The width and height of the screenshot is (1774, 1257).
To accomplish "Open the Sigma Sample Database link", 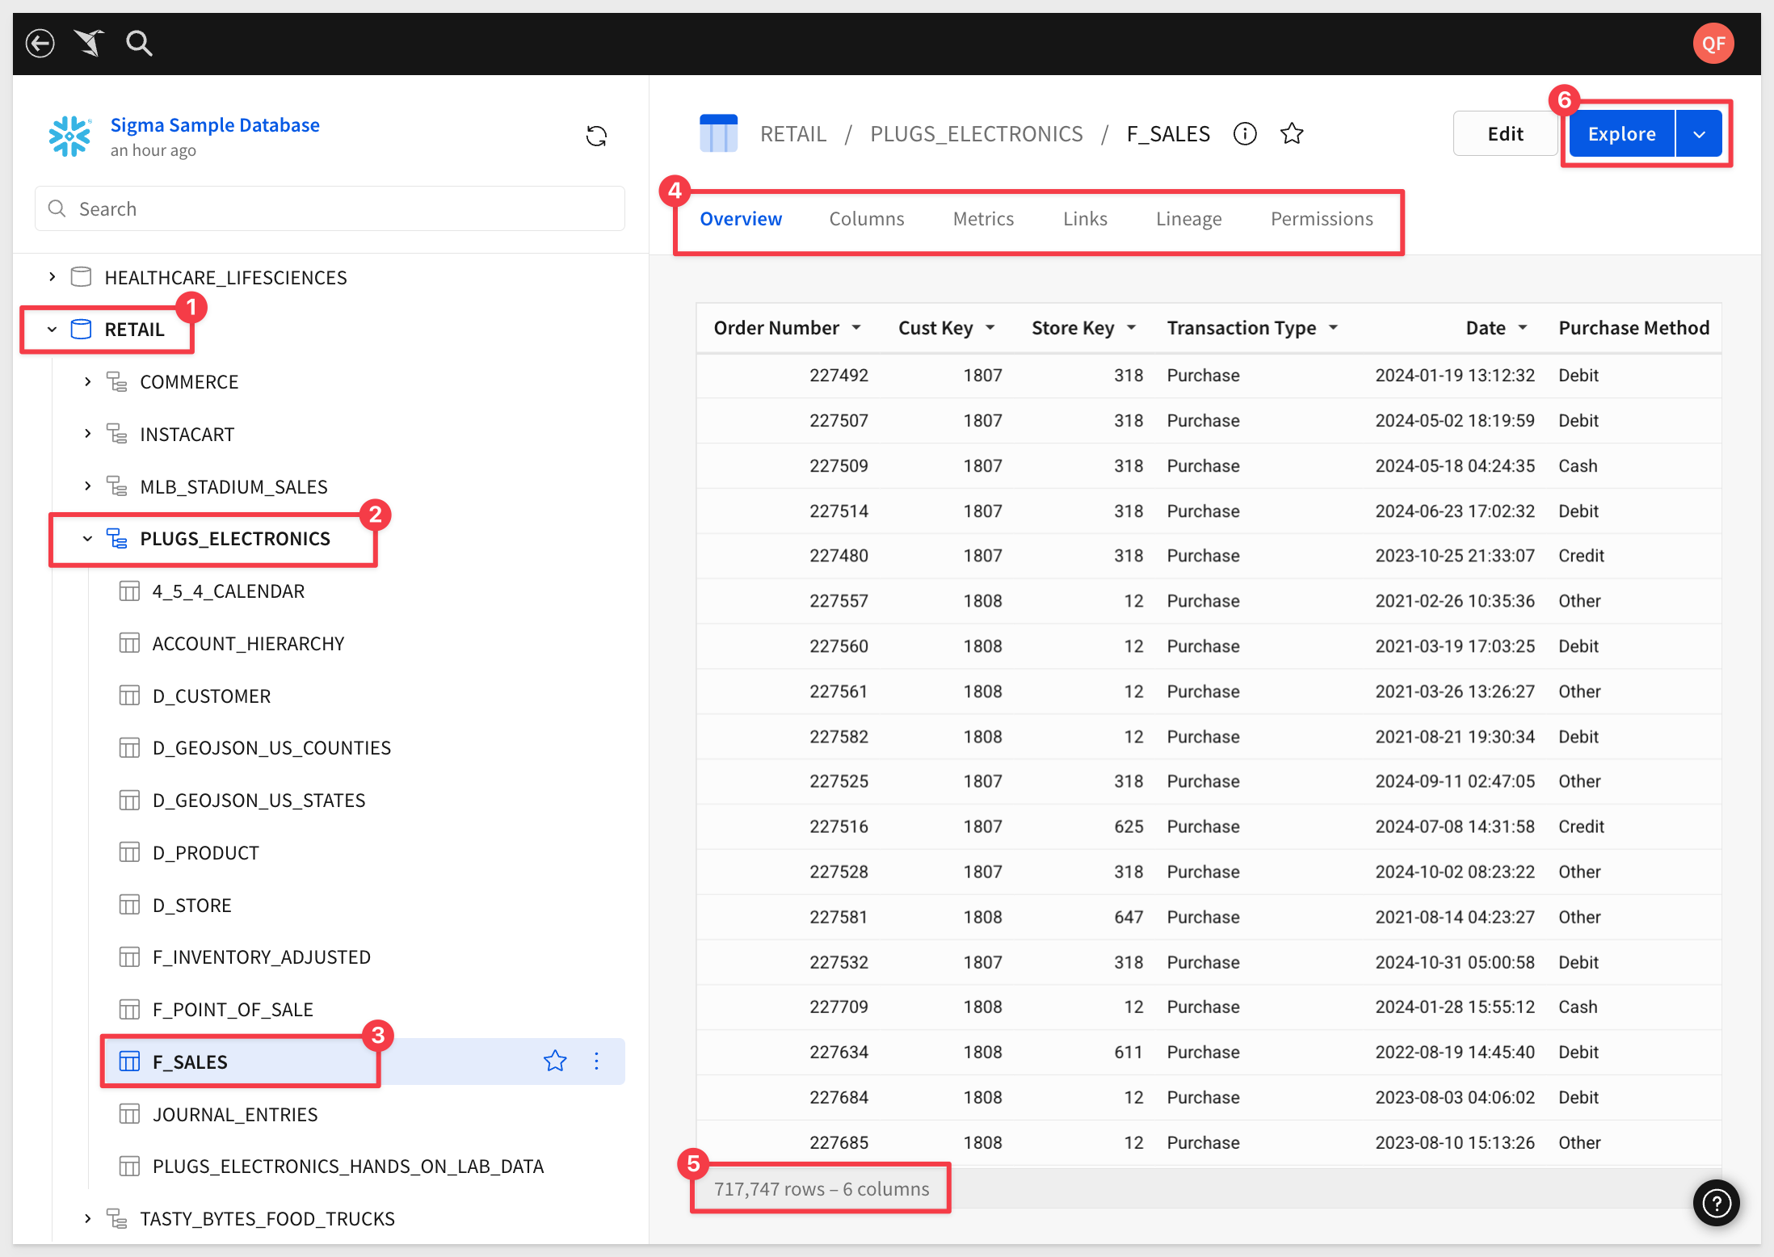I will coord(215,125).
